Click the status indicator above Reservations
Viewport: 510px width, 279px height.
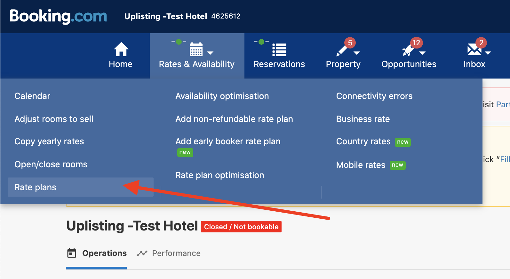click(x=261, y=41)
